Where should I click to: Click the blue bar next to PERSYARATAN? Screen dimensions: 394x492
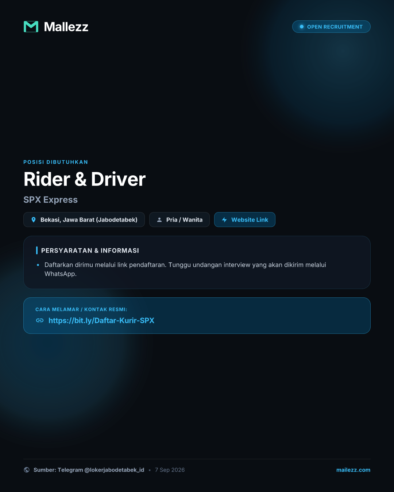click(37, 250)
